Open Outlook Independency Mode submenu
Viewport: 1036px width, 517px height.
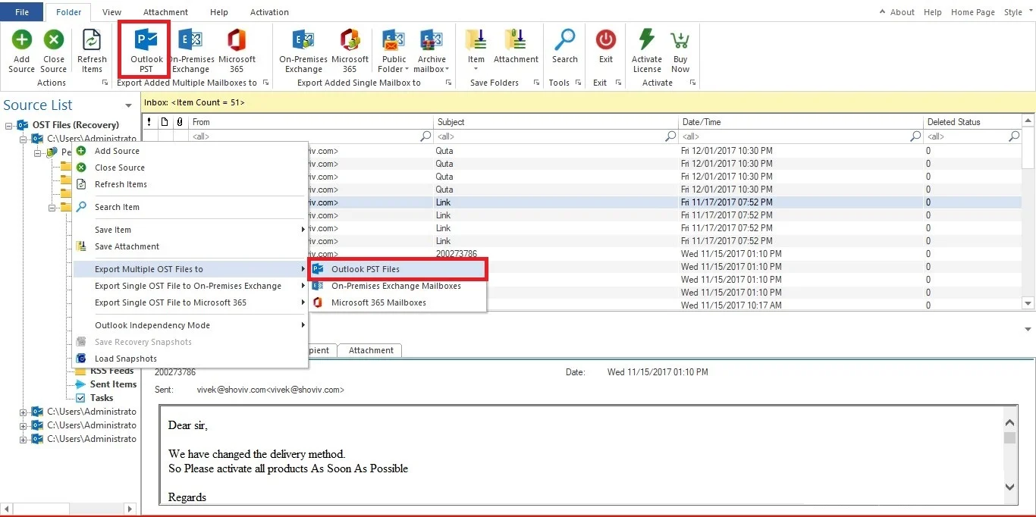pos(190,325)
